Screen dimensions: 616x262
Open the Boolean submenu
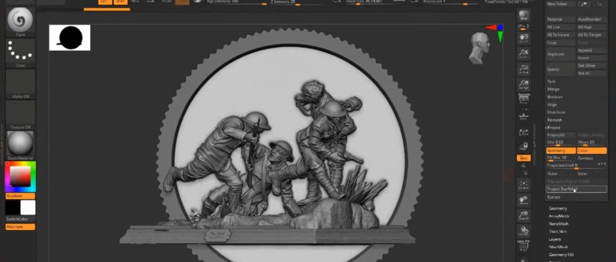[x=555, y=96]
